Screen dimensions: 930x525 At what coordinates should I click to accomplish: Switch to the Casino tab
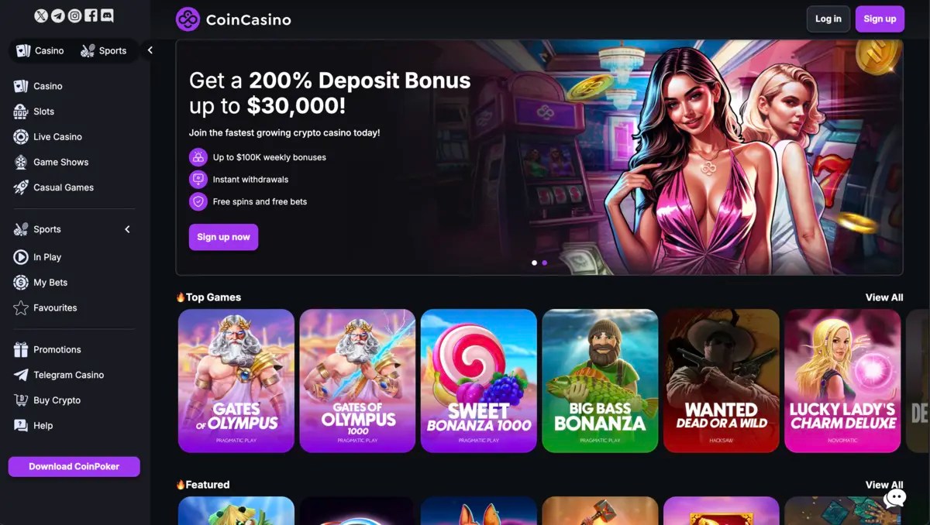click(40, 50)
